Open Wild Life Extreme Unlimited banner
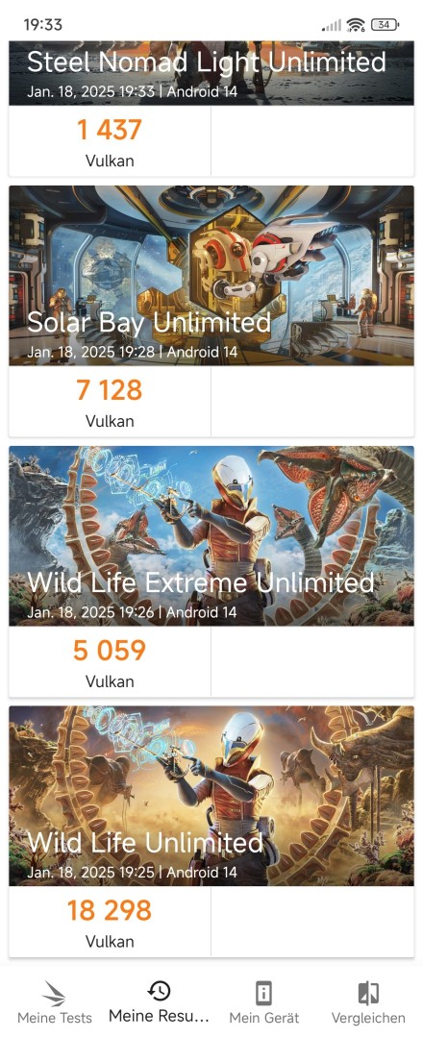 [x=211, y=535]
